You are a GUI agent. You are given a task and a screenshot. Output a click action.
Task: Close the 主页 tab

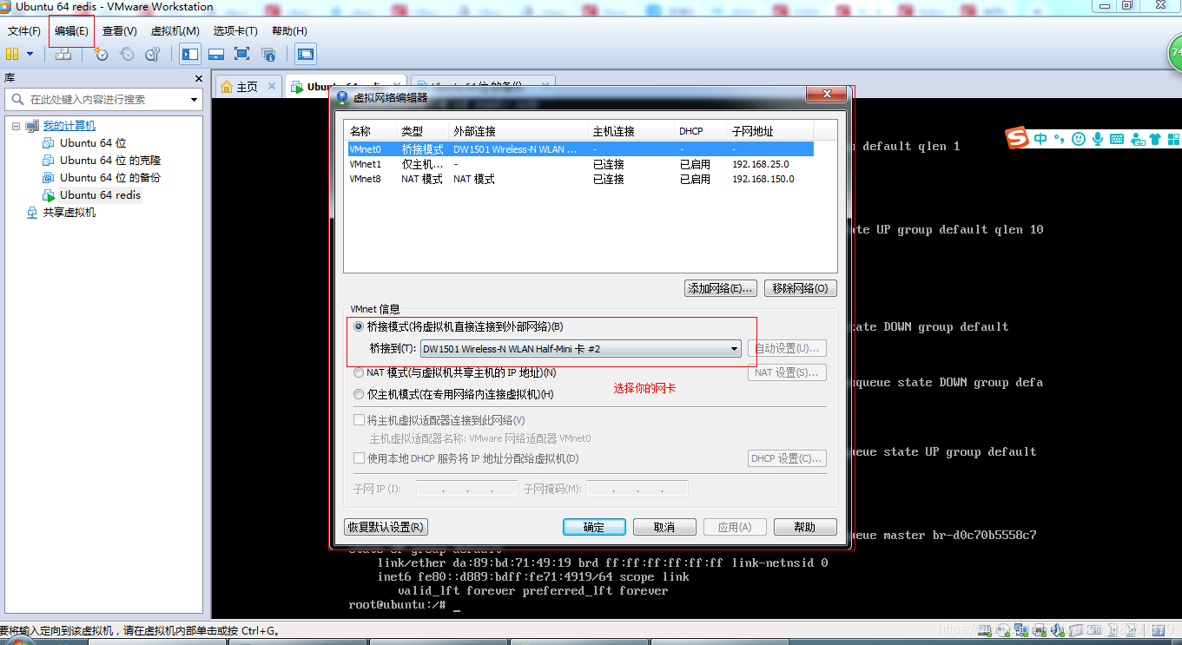271,87
